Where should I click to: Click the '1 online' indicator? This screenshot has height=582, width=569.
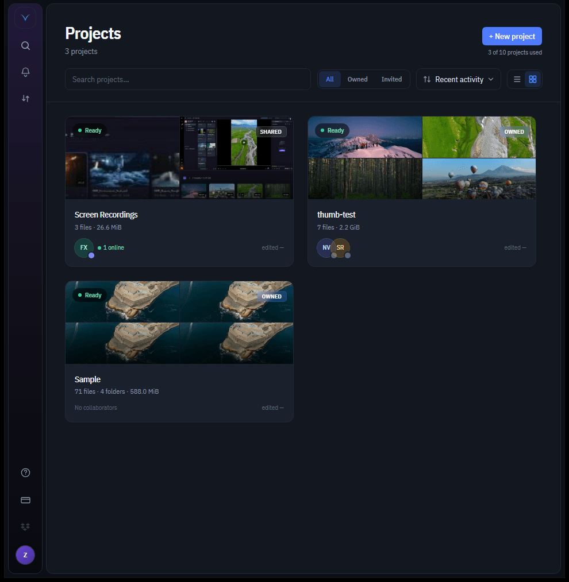point(111,247)
